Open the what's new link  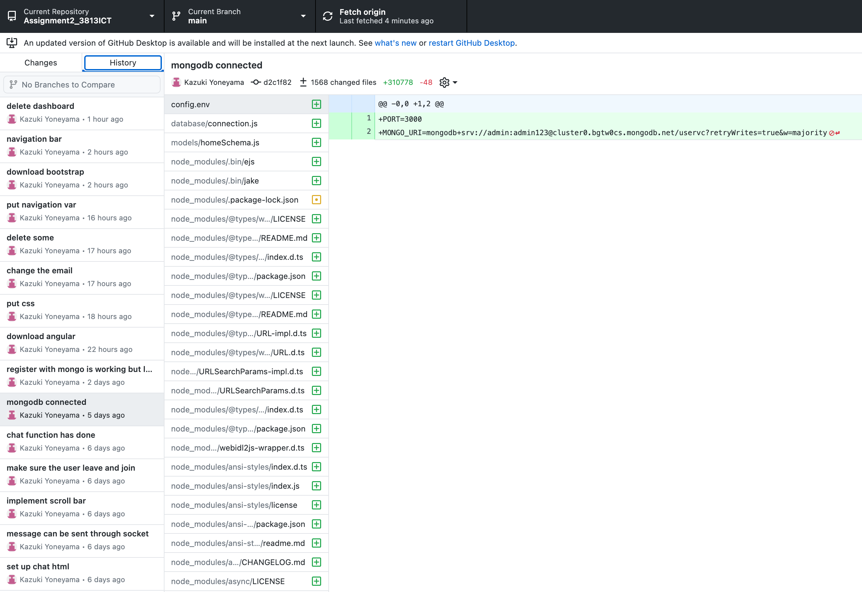pyautogui.click(x=395, y=43)
